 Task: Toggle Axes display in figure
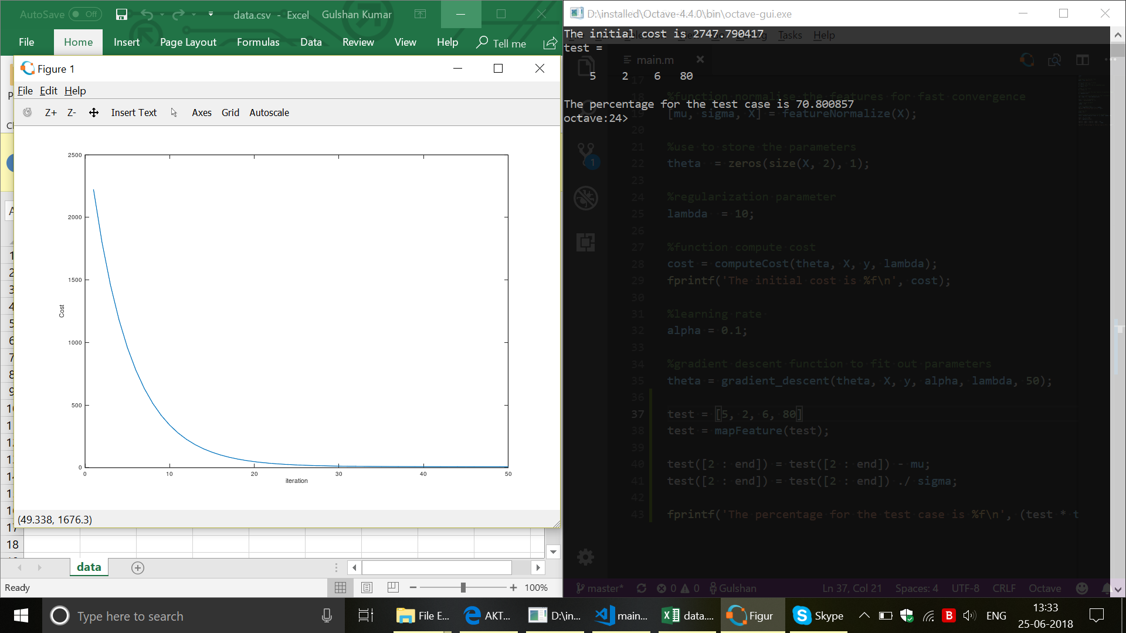coord(201,113)
